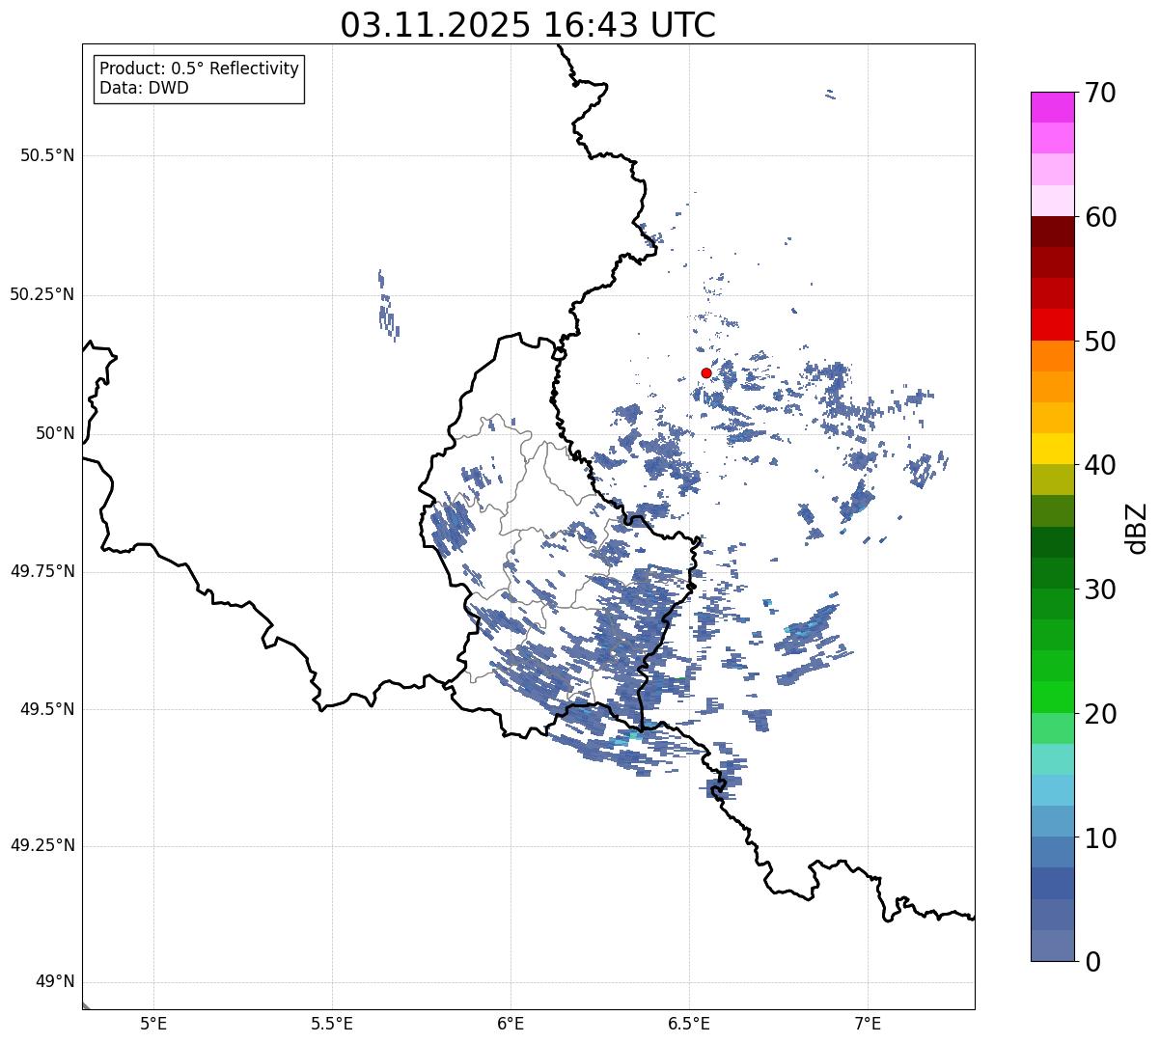Select the "Data: DWD" label
Image resolution: width=1160 pixels, height=1043 pixels.
click(x=145, y=88)
